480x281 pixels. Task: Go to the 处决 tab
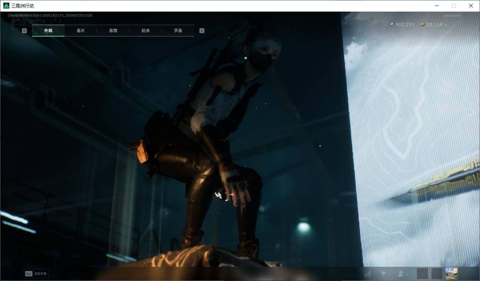tap(146, 31)
